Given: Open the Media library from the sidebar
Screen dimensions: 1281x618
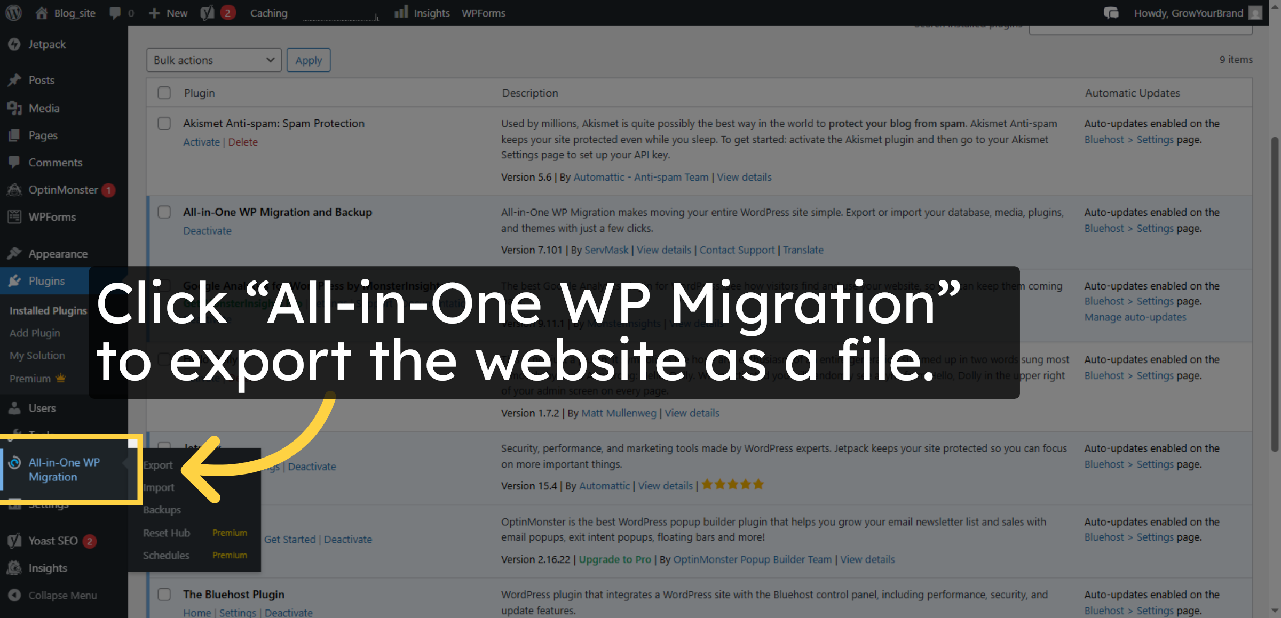Looking at the screenshot, I should [x=42, y=108].
